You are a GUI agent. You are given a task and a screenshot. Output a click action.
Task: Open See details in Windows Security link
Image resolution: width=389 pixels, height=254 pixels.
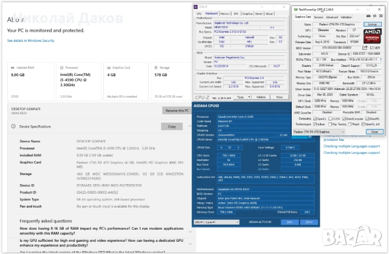tap(30, 41)
